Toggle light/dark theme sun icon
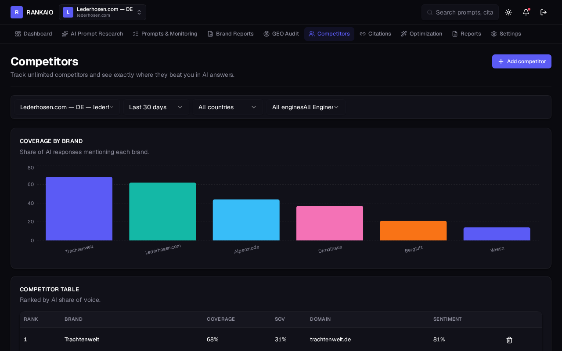The width and height of the screenshot is (562, 351). pos(508,12)
